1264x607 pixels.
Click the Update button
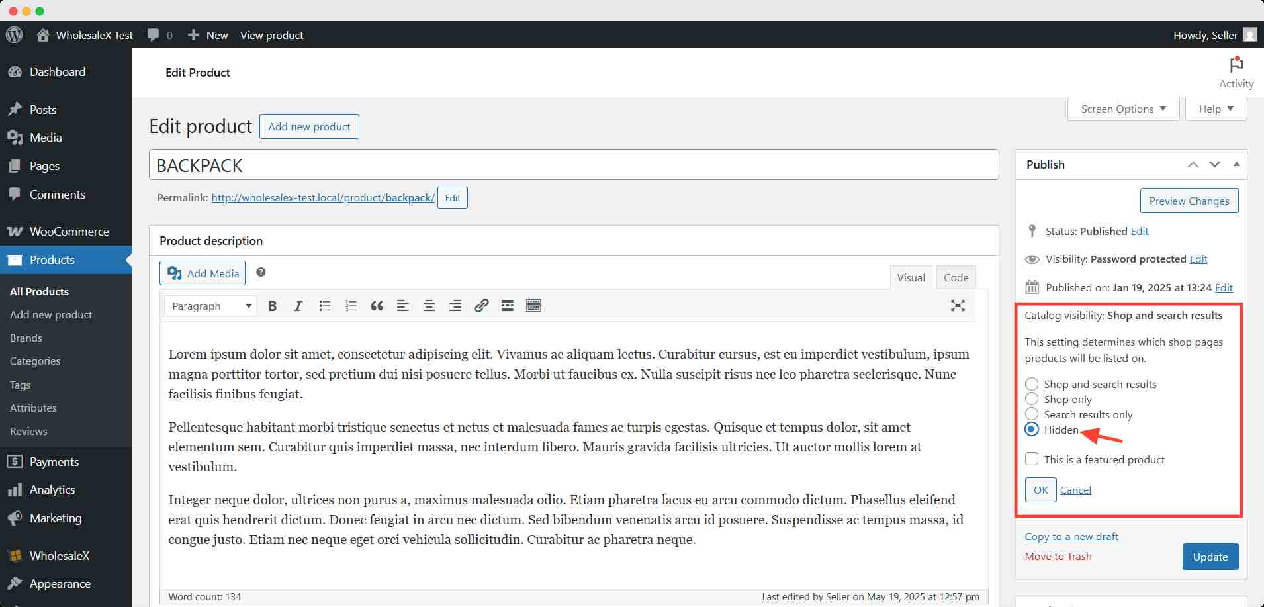pos(1210,557)
